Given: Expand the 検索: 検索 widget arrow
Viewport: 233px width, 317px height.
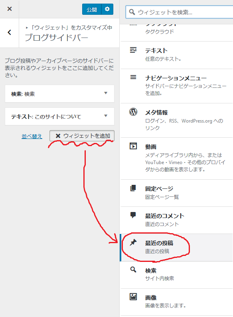Looking at the screenshot, I should pos(106,93).
